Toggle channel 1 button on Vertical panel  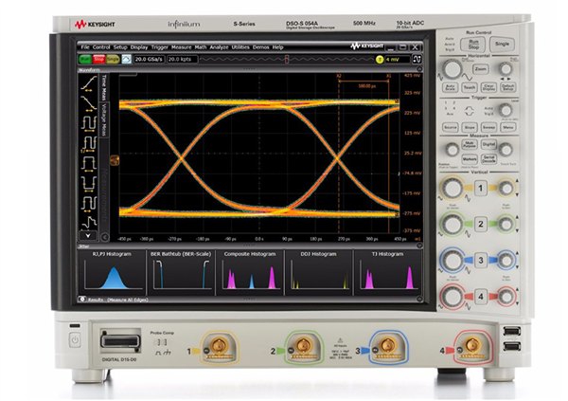[x=480, y=189]
